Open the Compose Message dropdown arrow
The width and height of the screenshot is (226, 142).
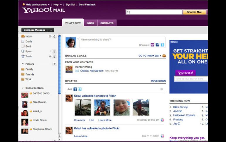pos(51,30)
